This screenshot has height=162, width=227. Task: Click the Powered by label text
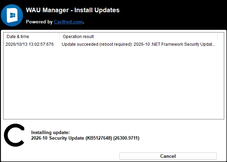[39, 22]
